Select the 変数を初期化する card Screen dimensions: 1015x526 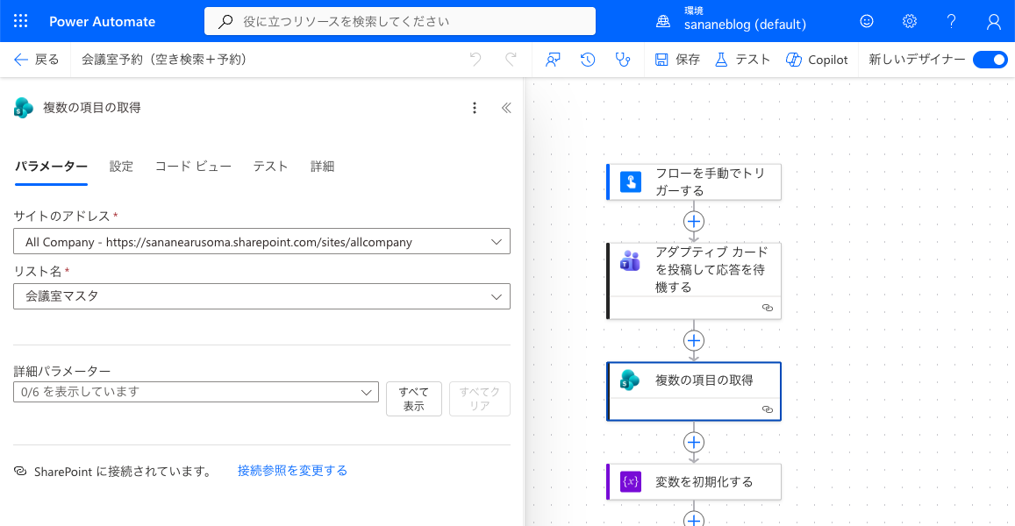[x=694, y=482]
